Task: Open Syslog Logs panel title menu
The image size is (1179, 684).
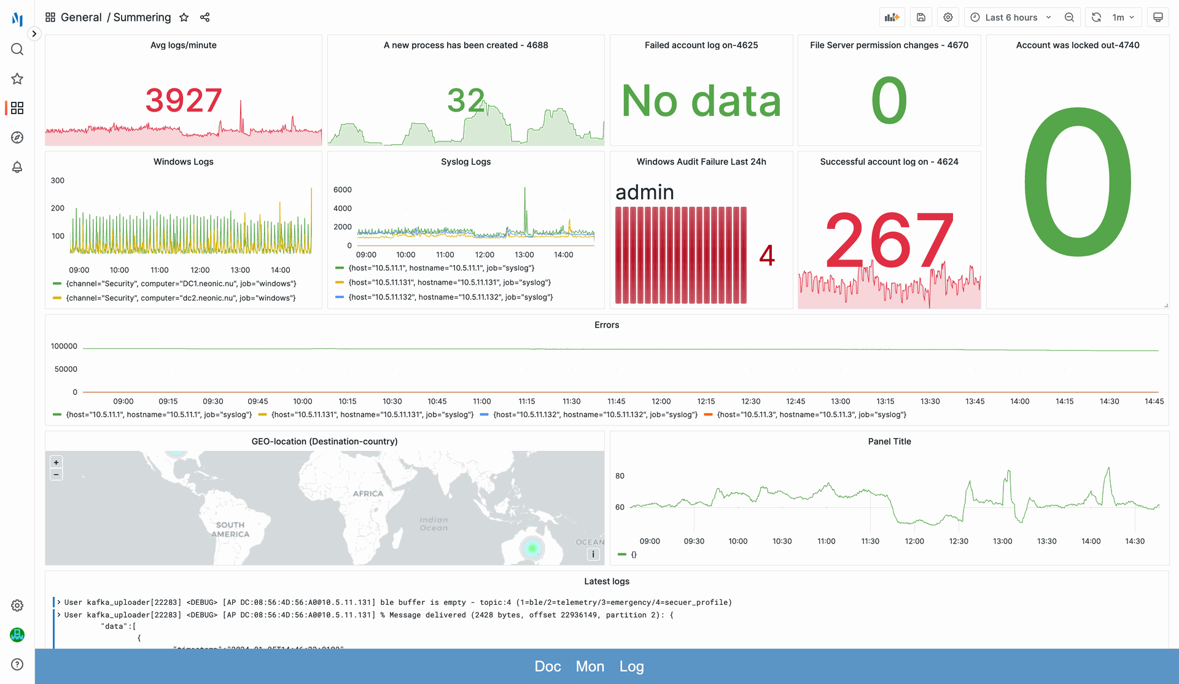Action: pyautogui.click(x=466, y=162)
